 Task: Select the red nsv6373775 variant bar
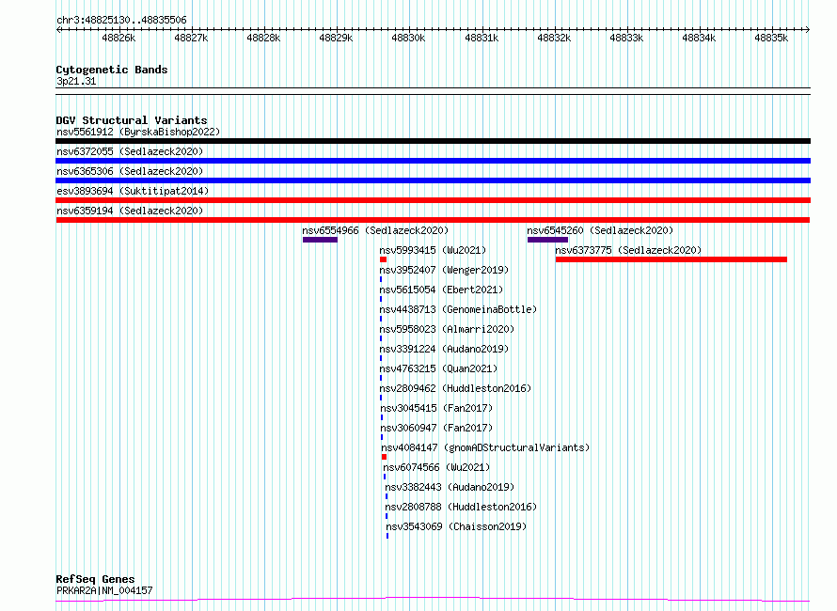pos(671,259)
